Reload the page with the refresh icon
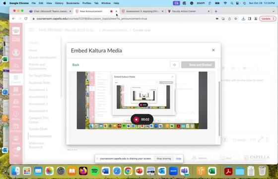The height and width of the screenshot is (179, 278). (x=26, y=18)
